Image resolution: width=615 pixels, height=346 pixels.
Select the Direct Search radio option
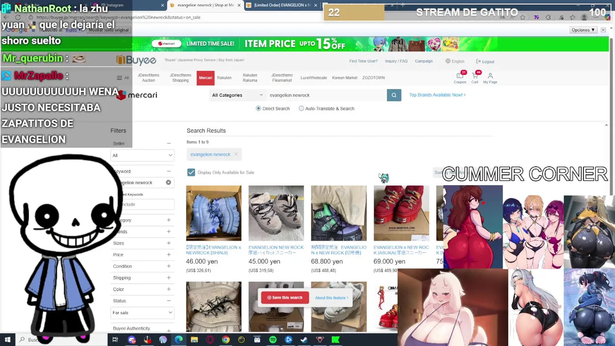tap(258, 109)
